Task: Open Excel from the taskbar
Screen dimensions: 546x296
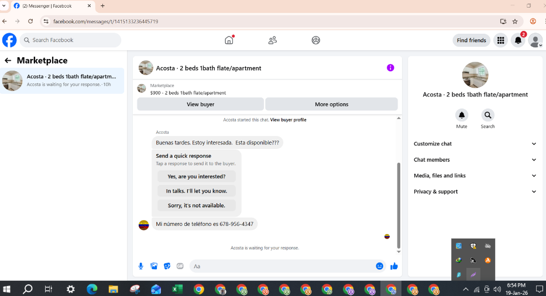Action: (177, 289)
